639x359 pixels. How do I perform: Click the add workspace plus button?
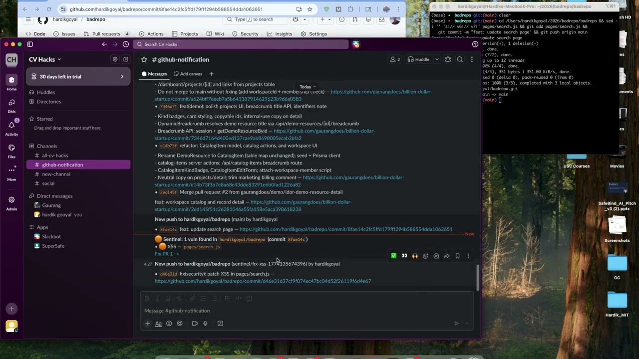point(11,309)
